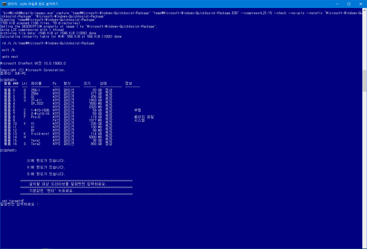Click the column header 'Ltr'
This screenshot has height=249, width=367.
pos(25,83)
